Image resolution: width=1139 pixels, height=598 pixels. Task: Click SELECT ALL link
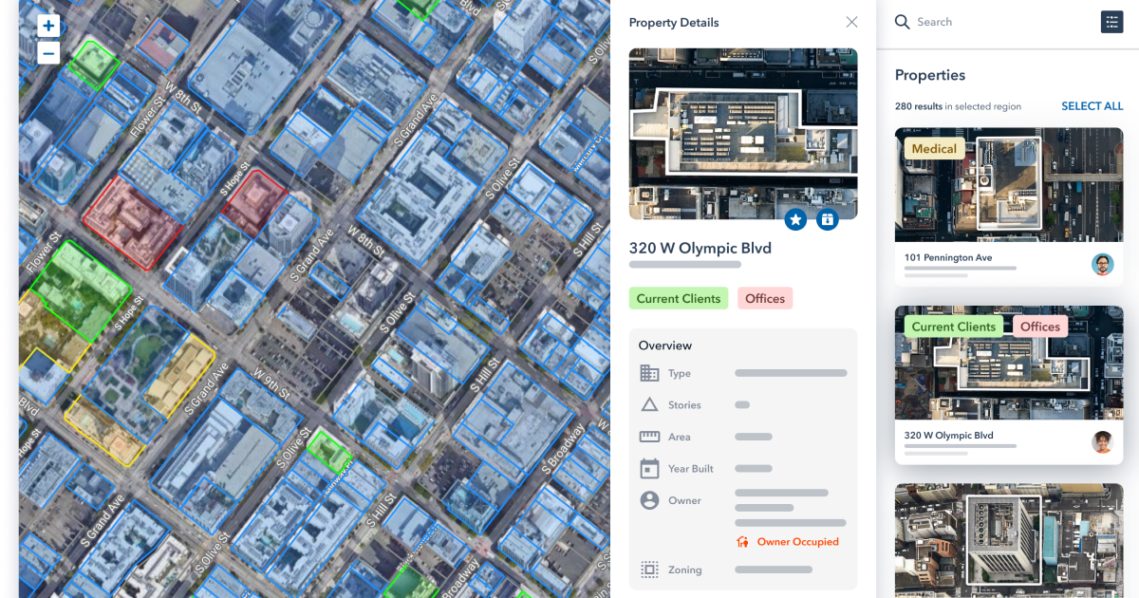[x=1092, y=106]
